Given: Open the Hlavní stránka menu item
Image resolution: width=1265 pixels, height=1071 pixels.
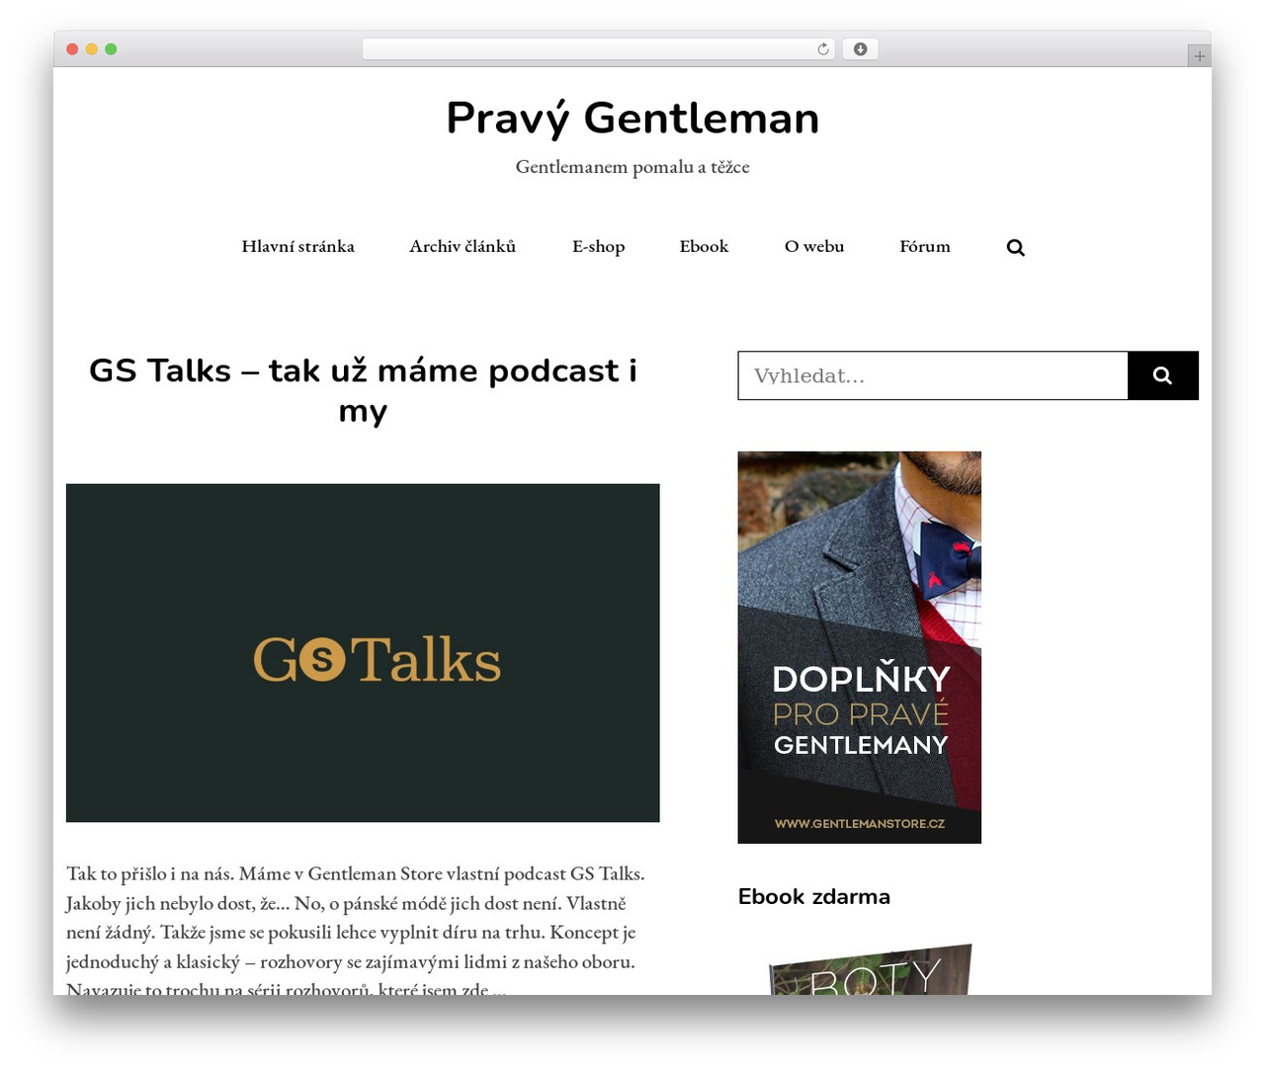Looking at the screenshot, I should pos(297,247).
